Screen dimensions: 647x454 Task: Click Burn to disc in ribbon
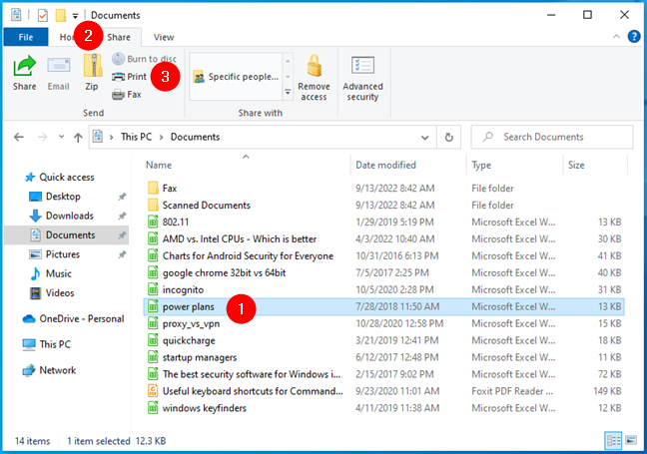[145, 59]
